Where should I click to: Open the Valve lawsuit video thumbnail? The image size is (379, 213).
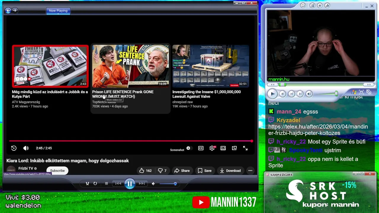(x=211, y=66)
